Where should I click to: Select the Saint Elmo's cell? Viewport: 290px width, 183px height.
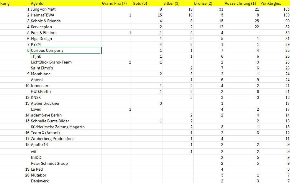[66, 68]
